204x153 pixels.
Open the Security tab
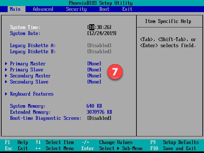coord(76,9)
